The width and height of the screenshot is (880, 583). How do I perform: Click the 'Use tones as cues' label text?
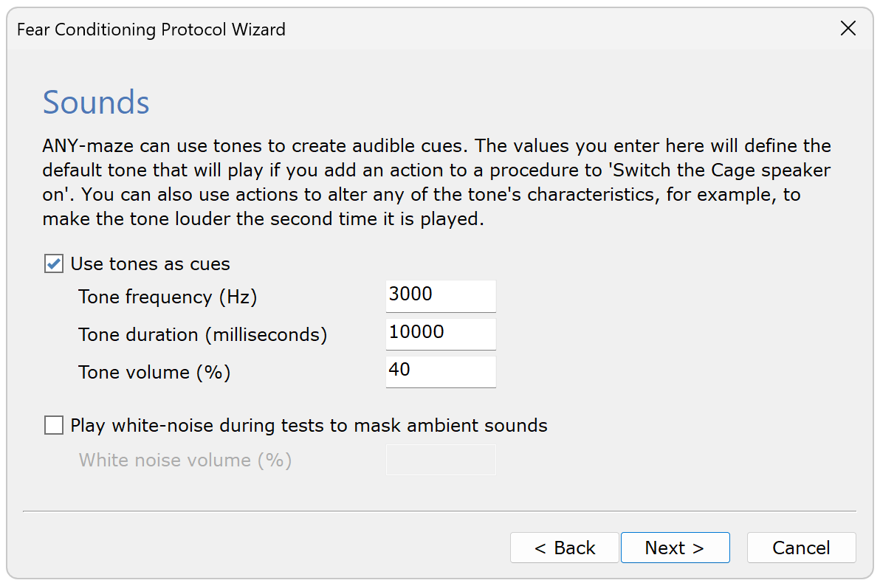[x=150, y=263]
